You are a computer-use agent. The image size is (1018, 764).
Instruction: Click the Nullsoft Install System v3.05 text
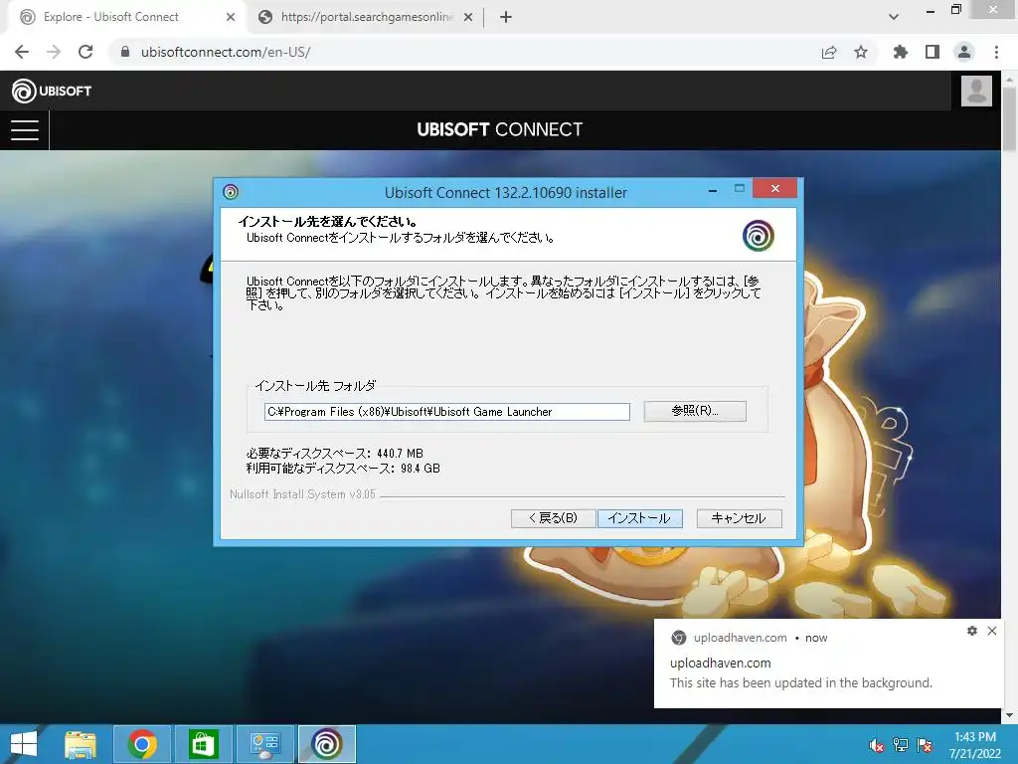302,494
